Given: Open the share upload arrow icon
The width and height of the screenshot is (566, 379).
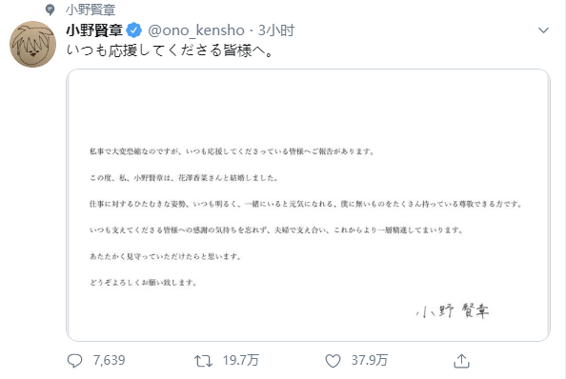Looking at the screenshot, I should click(461, 361).
